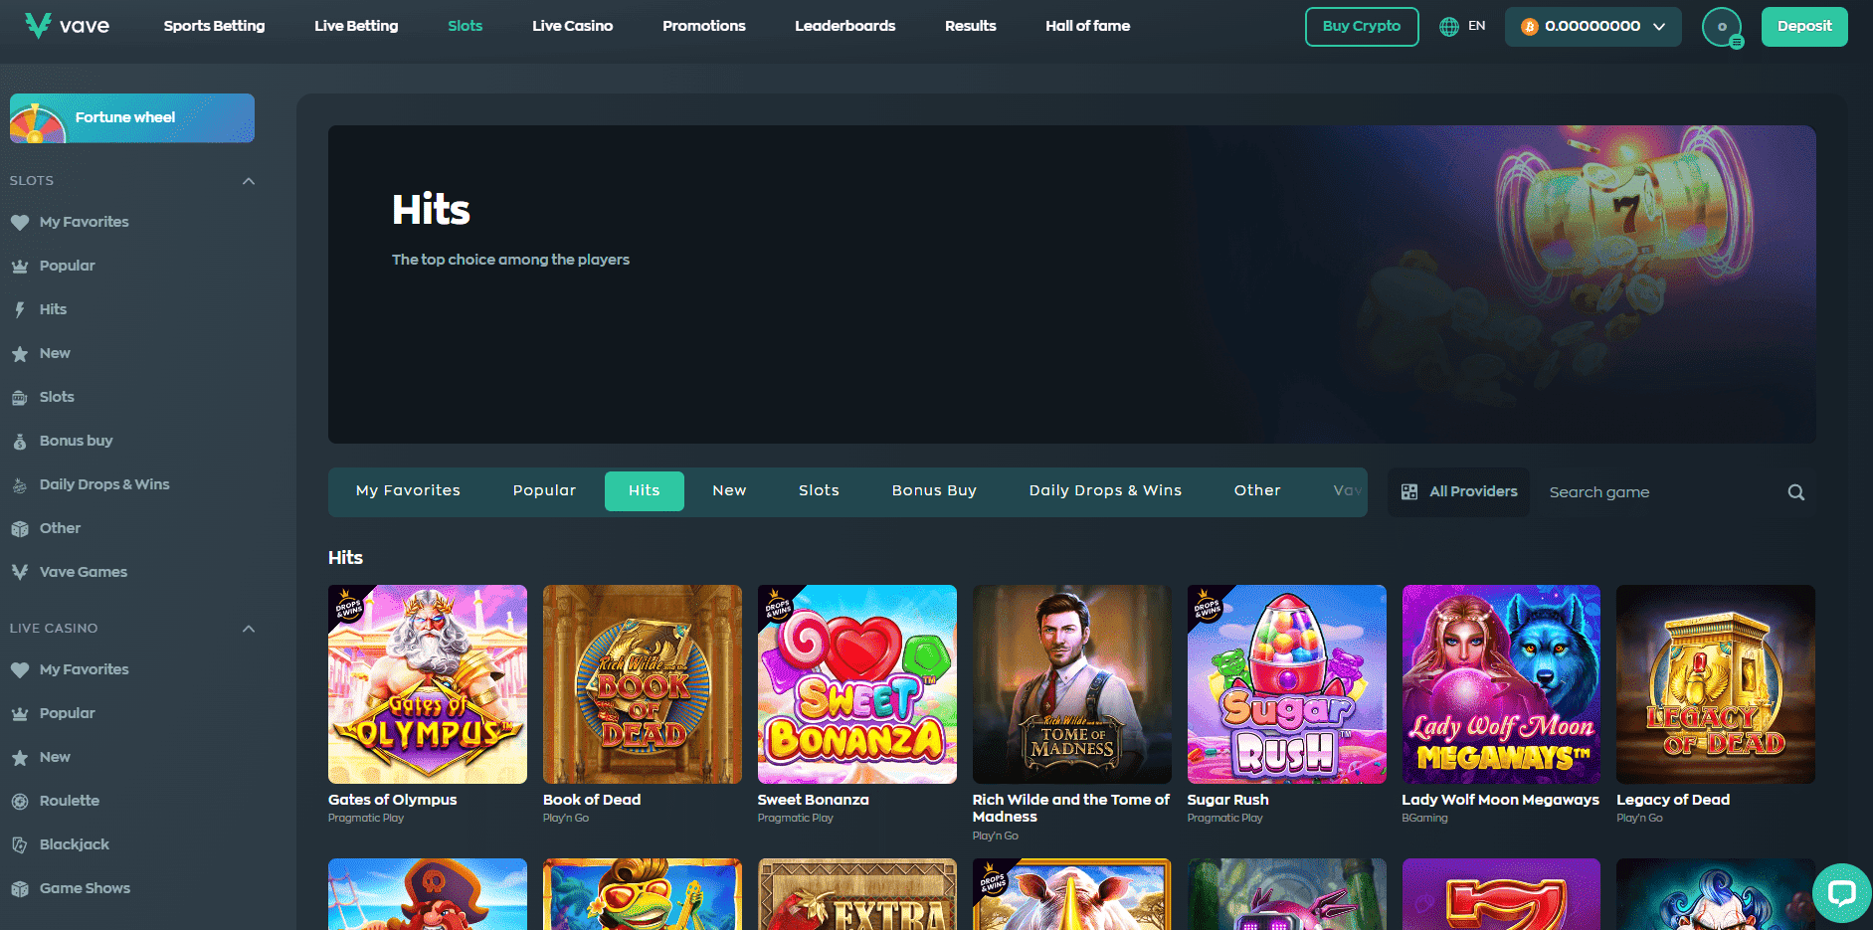Viewport: 1873px width, 930px height.
Task: Open Sugar Rush game thumbnail
Action: pyautogui.click(x=1287, y=684)
